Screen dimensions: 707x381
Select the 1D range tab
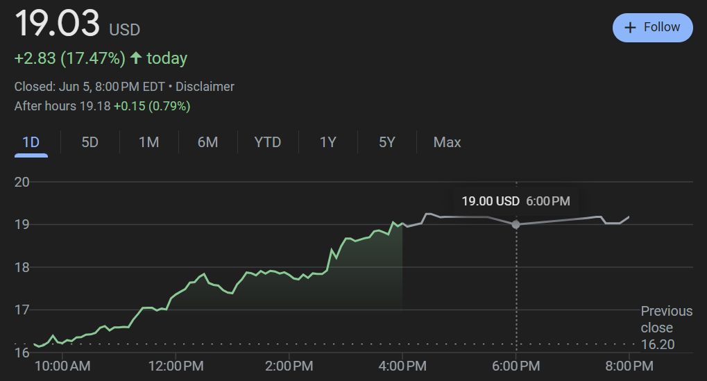point(31,142)
